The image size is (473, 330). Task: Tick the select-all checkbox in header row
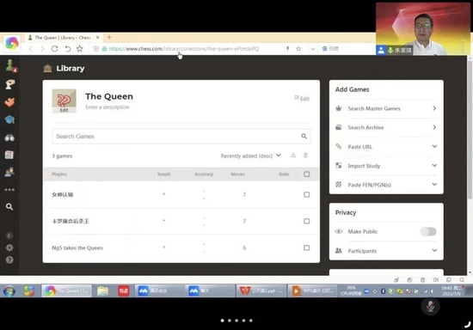point(306,174)
